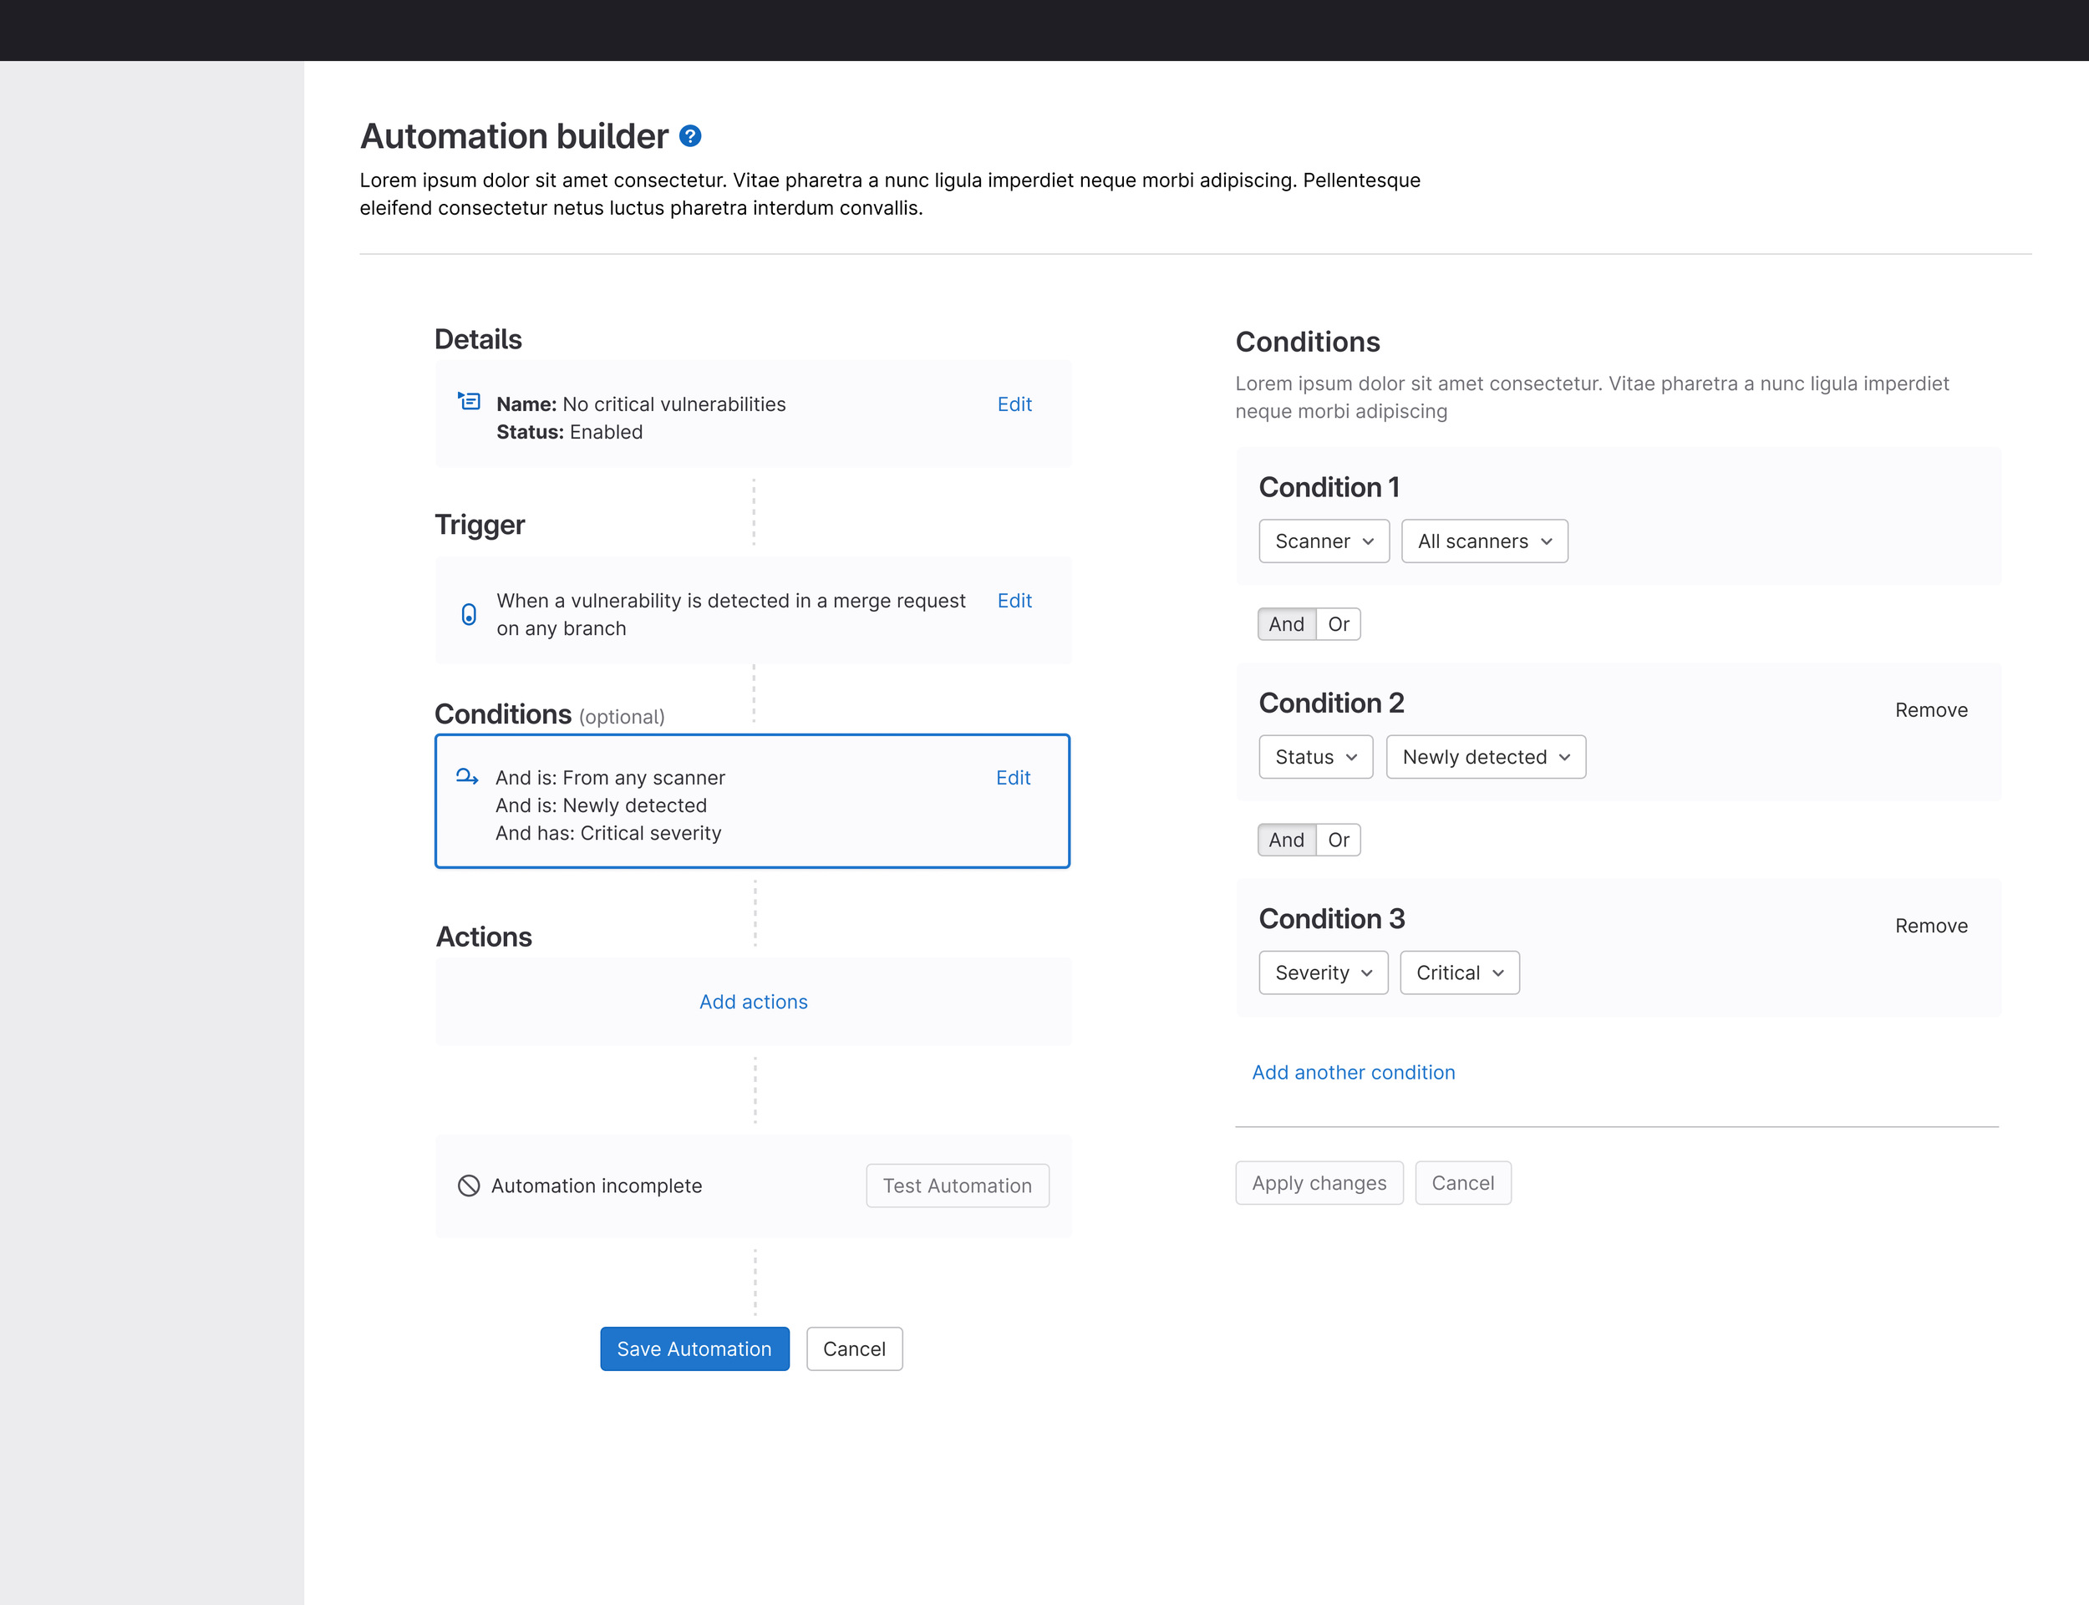2089x1605 pixels.
Task: Click the Test Automation button
Action: click(x=957, y=1186)
